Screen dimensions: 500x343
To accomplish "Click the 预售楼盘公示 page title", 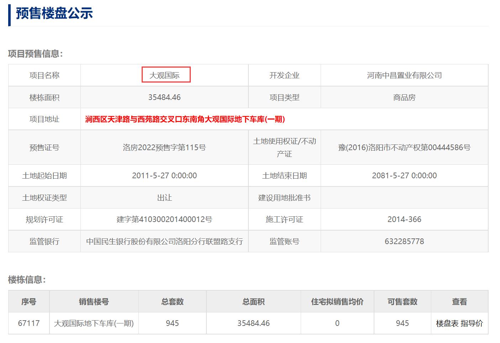I will [x=53, y=15].
